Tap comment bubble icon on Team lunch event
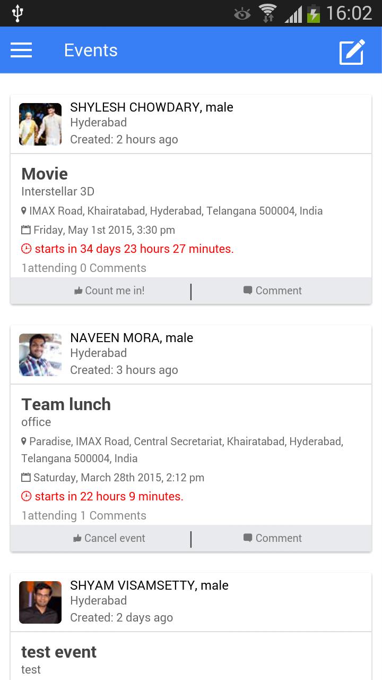 [x=248, y=538]
